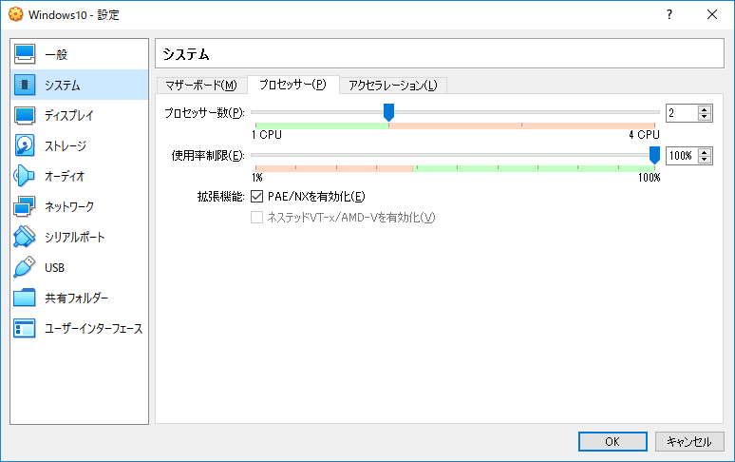Confirm settings with the OK button
The width and height of the screenshot is (735, 462).
coord(612,441)
